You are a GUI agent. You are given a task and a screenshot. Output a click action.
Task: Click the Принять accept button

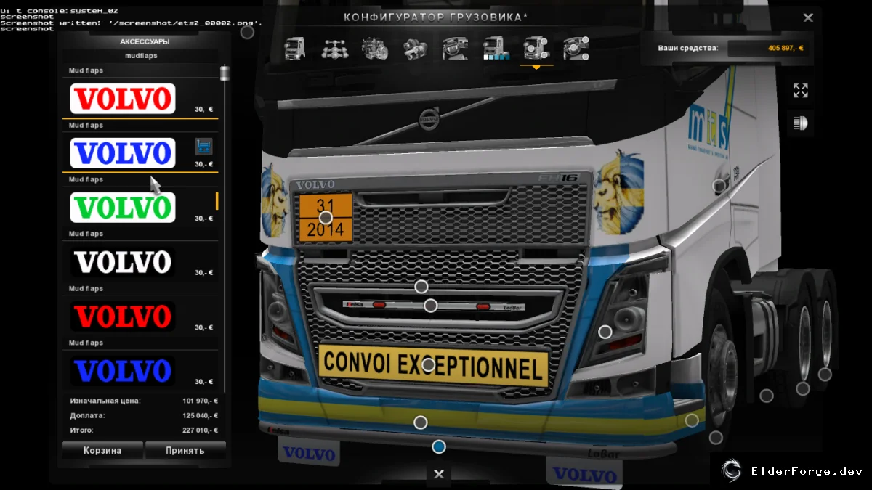point(185,450)
